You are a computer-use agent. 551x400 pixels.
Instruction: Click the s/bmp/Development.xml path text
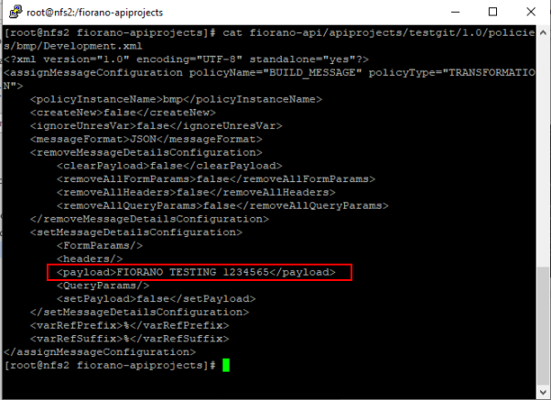click(73, 46)
